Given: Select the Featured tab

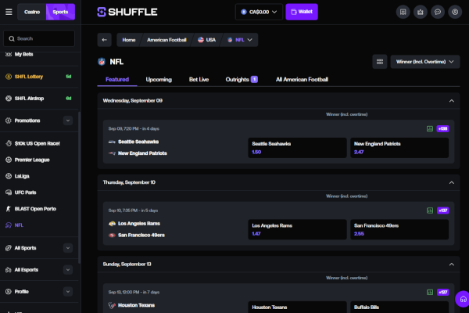Looking at the screenshot, I should [x=117, y=79].
